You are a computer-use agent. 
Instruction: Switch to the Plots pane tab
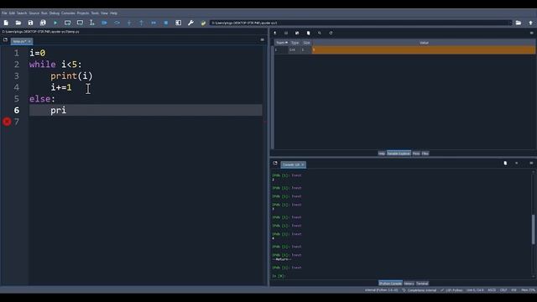[x=416, y=154]
